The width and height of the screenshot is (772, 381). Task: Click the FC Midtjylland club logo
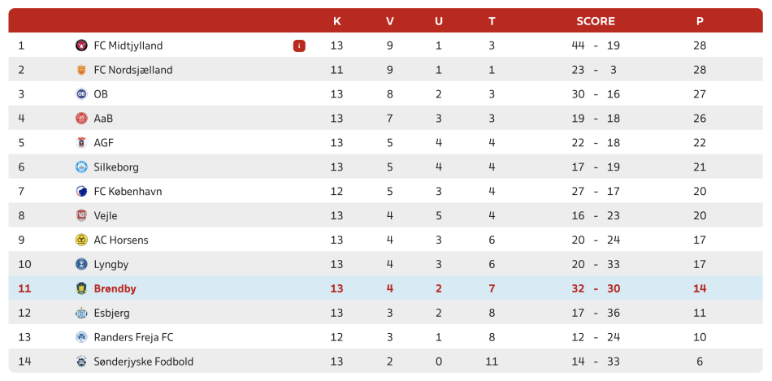(x=81, y=45)
